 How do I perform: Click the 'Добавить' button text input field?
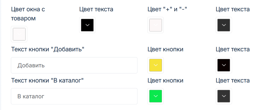pyautogui.click(x=74, y=65)
